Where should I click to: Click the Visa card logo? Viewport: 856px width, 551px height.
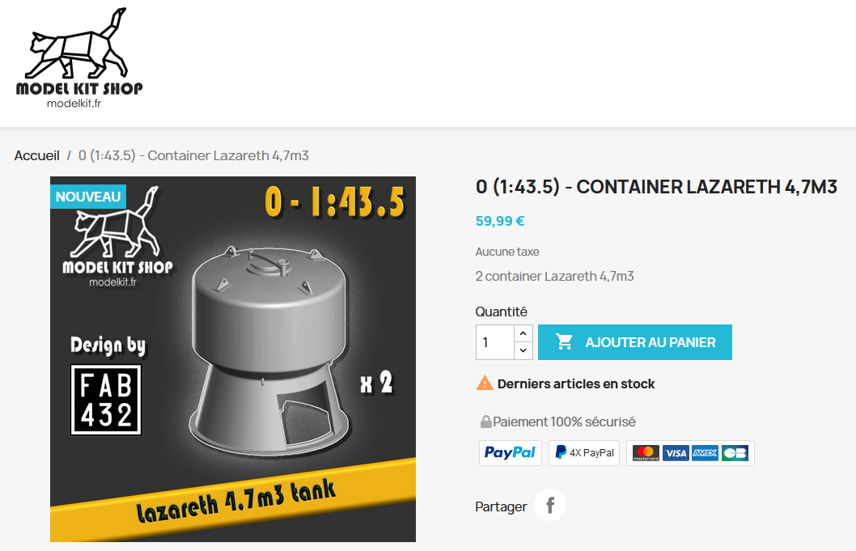coord(676,453)
